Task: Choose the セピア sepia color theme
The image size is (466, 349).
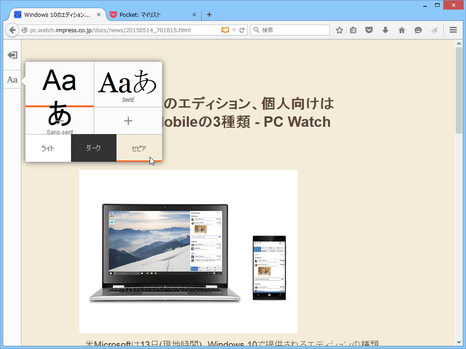Action: pyautogui.click(x=139, y=148)
